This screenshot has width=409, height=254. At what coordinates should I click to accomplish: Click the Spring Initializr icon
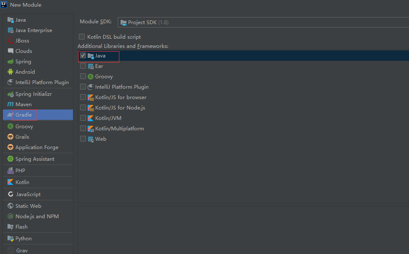click(10, 94)
